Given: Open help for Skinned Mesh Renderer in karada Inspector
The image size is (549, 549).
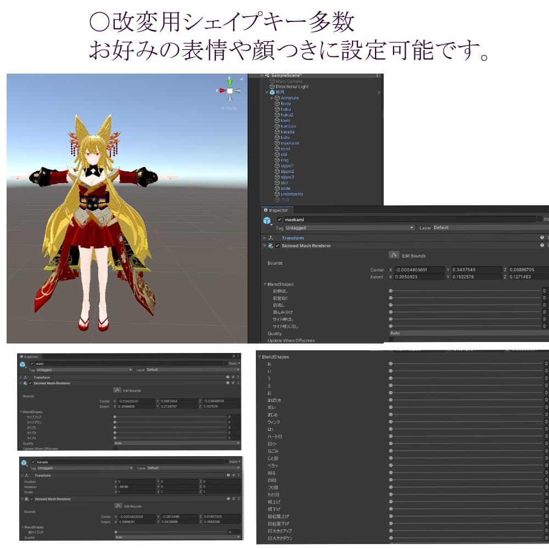Looking at the screenshot, I should point(228,498).
